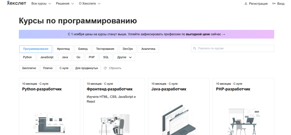Image resolution: width=291 pixels, height=135 pixels.
Task: Click the reset arrow icon beside Сбросить
Action: tap(105, 68)
